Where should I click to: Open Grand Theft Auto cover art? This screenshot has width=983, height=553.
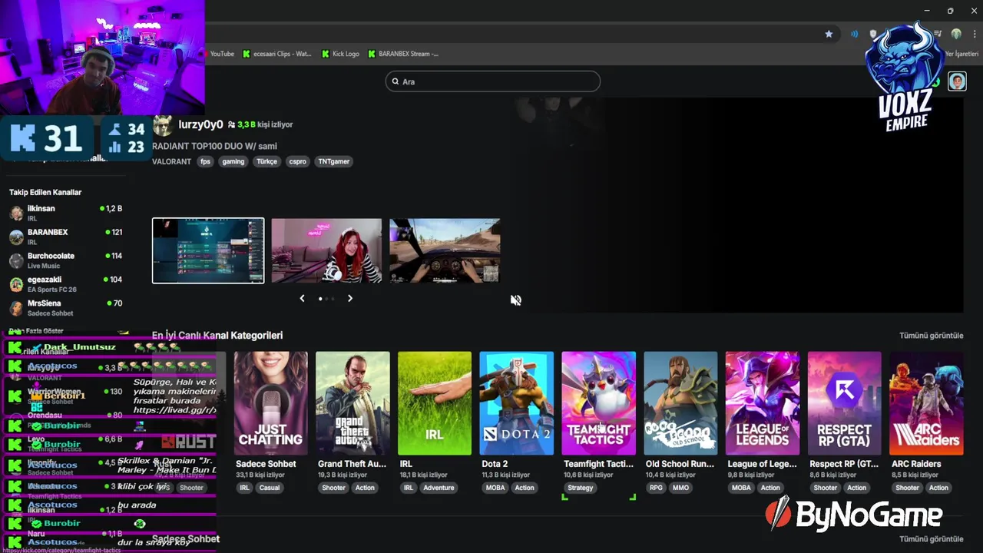[352, 403]
